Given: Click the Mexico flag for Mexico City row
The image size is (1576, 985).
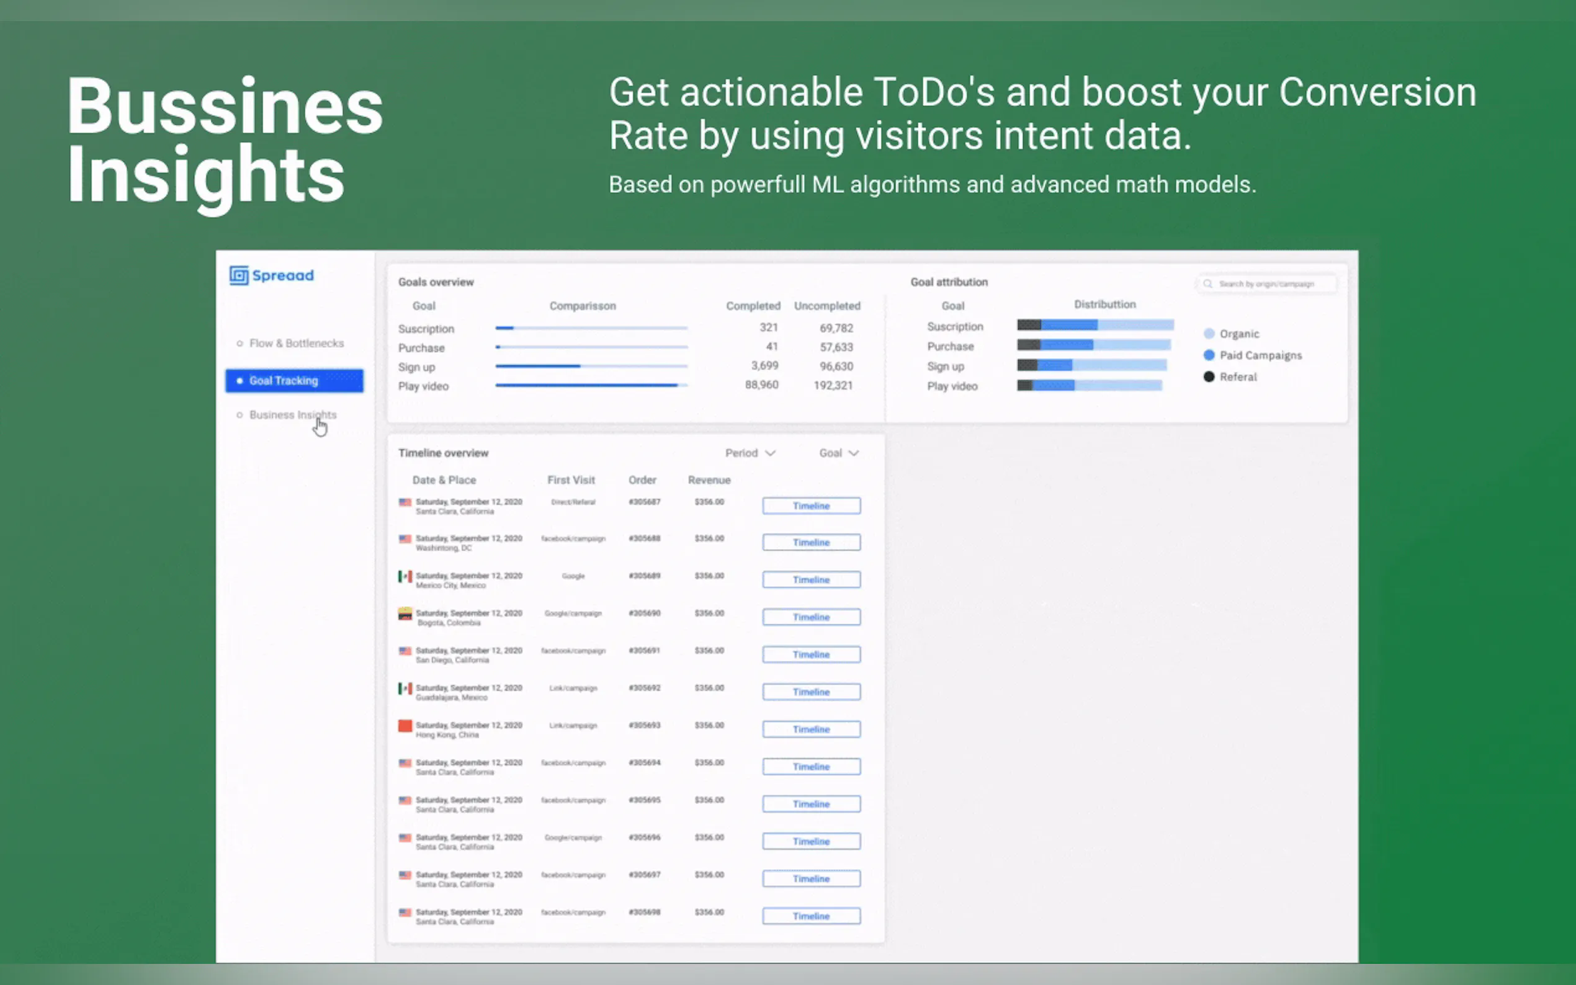Looking at the screenshot, I should point(405,576).
